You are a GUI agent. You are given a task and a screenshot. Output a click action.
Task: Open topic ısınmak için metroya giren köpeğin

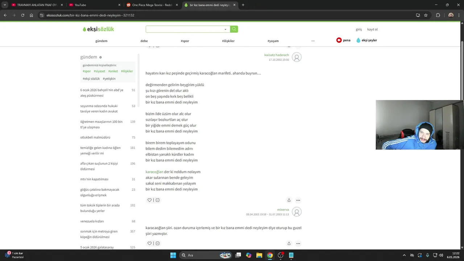point(108,234)
